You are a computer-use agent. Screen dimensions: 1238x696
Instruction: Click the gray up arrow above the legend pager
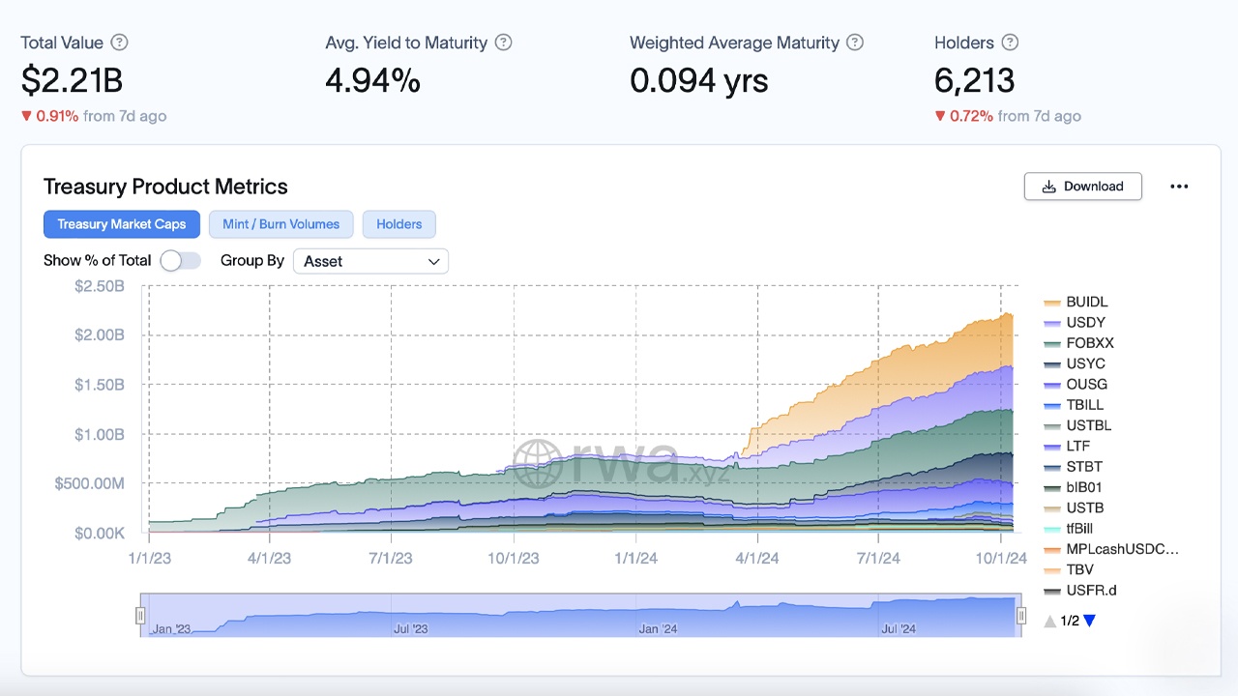tap(1050, 621)
